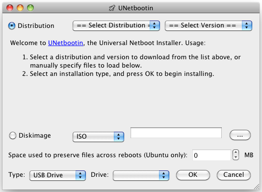Open the Type USB Drive dropdown
Viewport: 262px width, 192px height.
57,175
